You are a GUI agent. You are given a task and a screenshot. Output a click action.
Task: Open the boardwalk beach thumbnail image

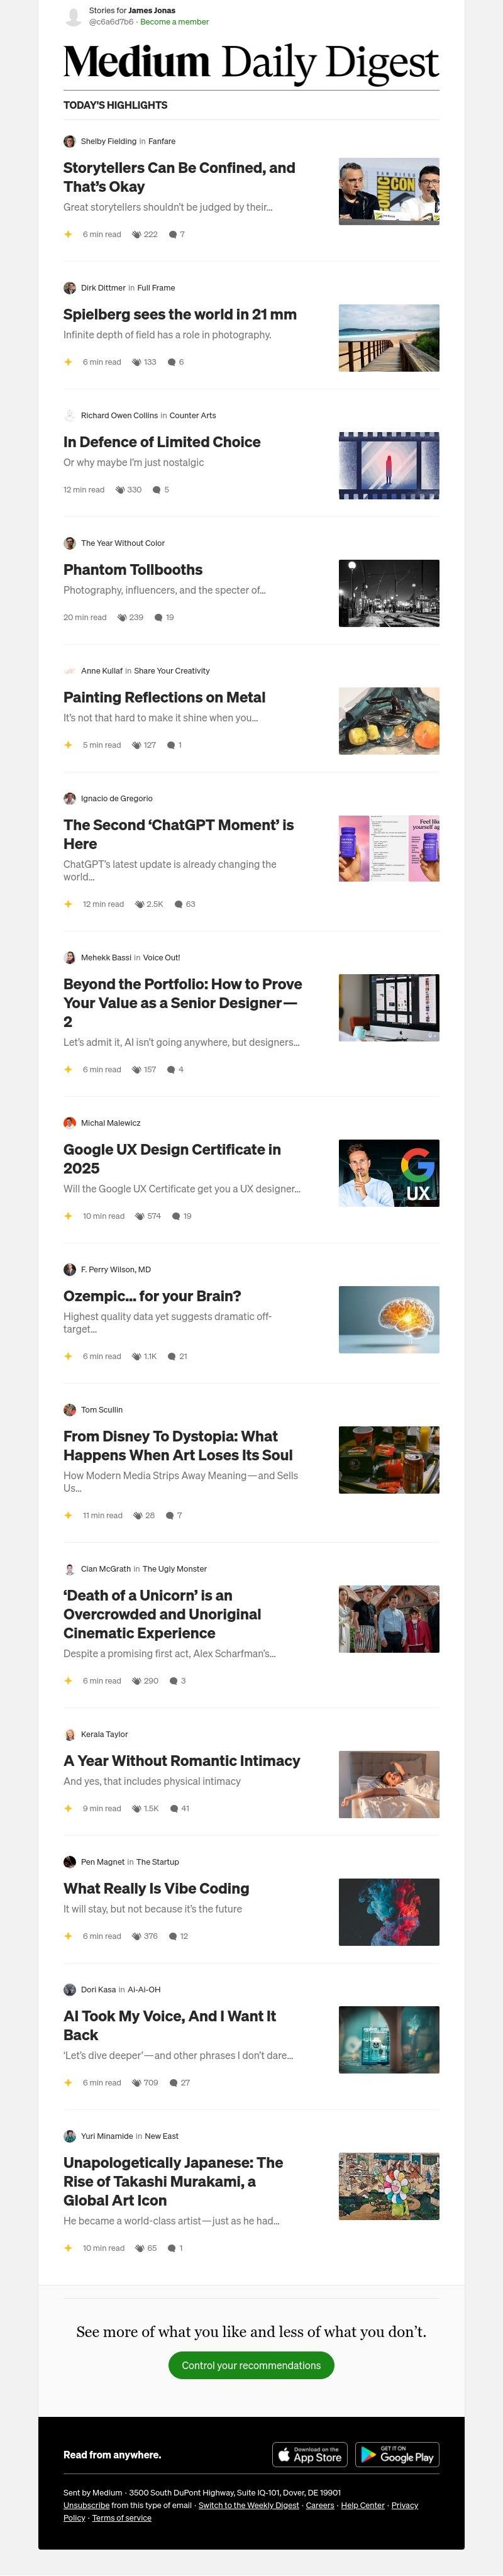[389, 338]
